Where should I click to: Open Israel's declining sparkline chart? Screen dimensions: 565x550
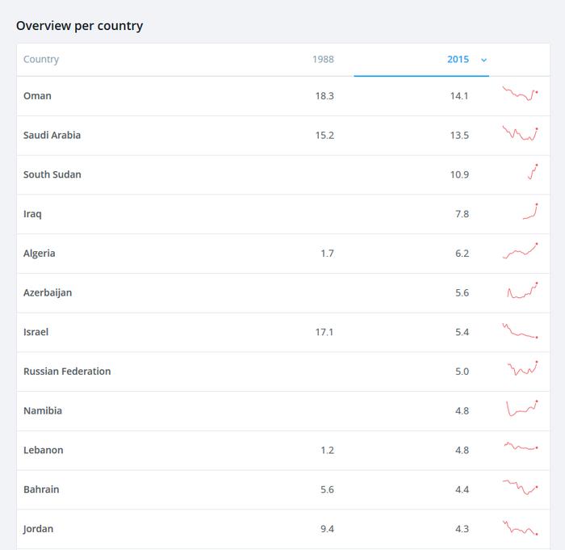click(x=520, y=330)
